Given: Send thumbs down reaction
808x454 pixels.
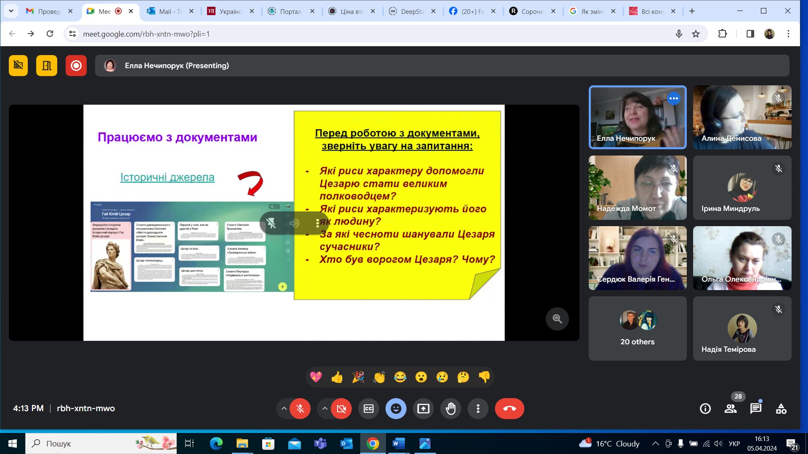Looking at the screenshot, I should tap(484, 377).
